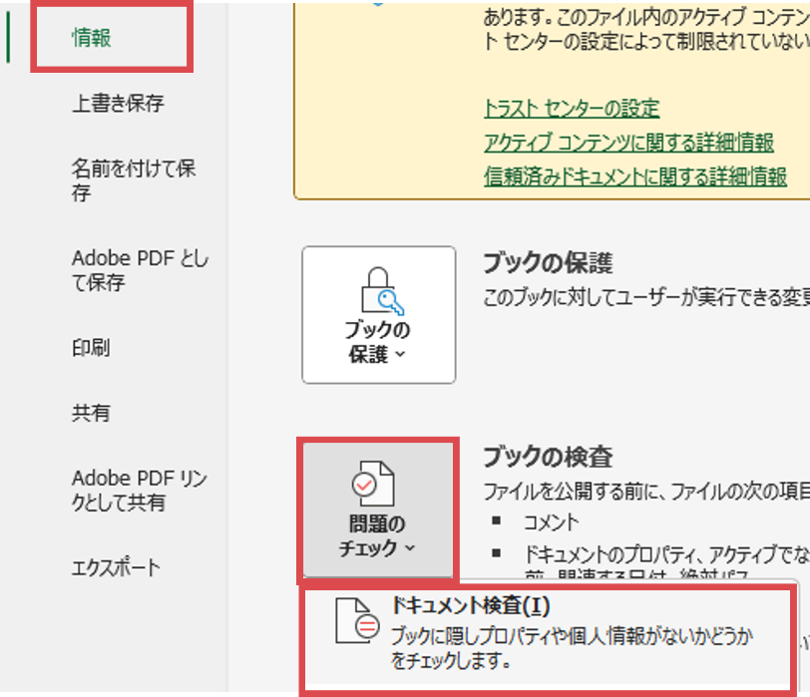
Task: Open the エクスポート page
Action: tap(116, 567)
